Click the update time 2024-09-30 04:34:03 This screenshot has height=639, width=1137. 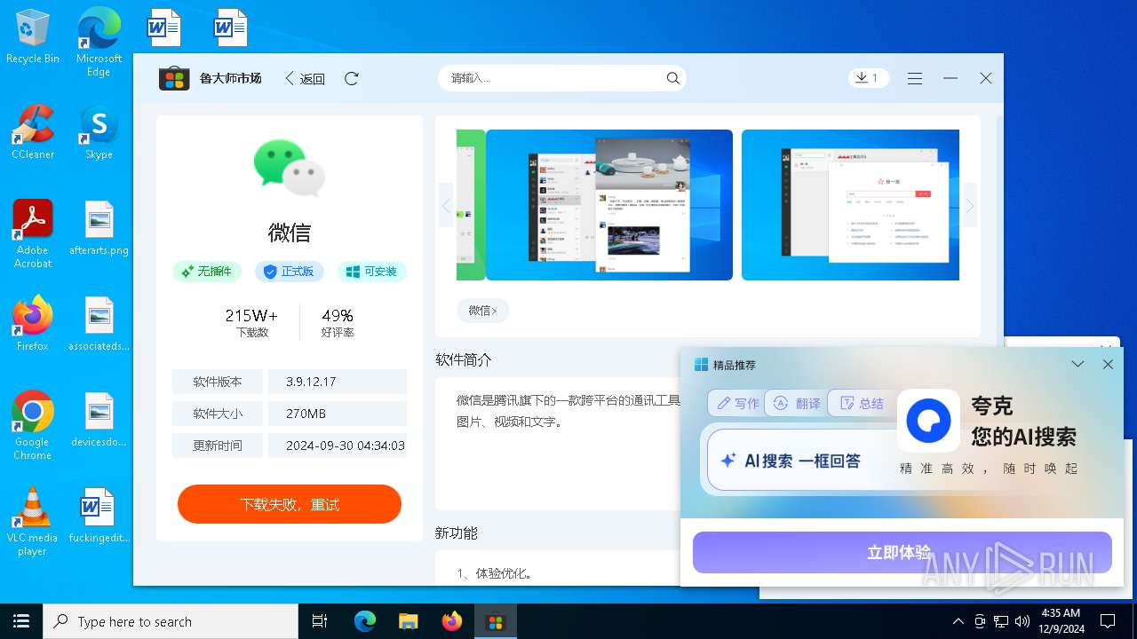click(x=346, y=446)
